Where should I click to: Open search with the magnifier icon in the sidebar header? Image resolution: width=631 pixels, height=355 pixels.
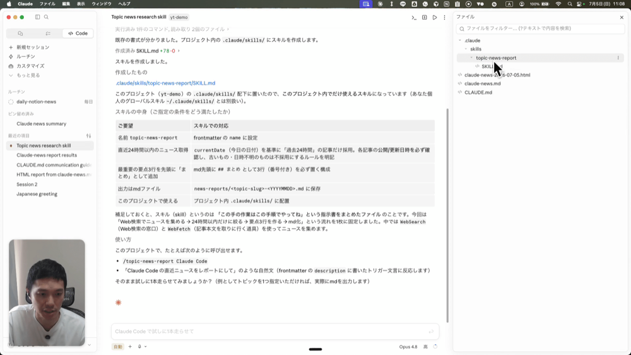(x=46, y=17)
